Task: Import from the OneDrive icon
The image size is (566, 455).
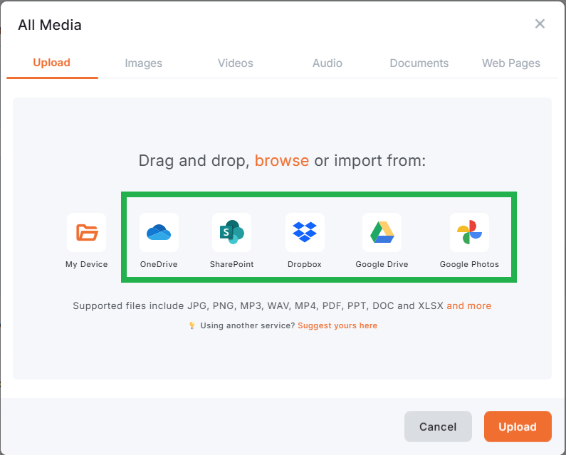Action: point(159,232)
